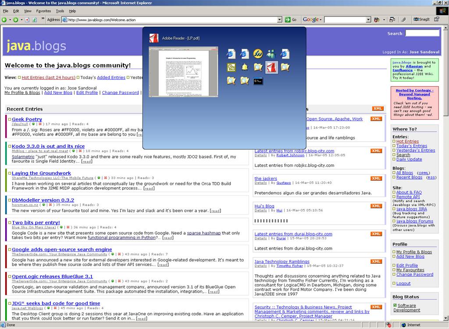
Task: Click the page scrollbar up arrow
Action: coord(445,28)
